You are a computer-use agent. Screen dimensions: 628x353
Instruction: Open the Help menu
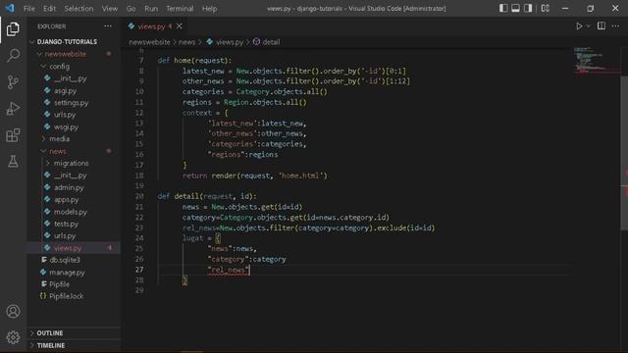(209, 9)
